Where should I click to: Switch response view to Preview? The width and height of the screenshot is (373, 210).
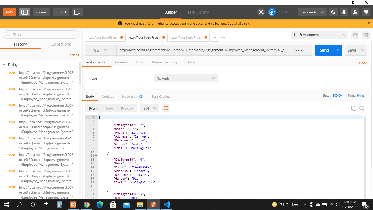[127, 108]
